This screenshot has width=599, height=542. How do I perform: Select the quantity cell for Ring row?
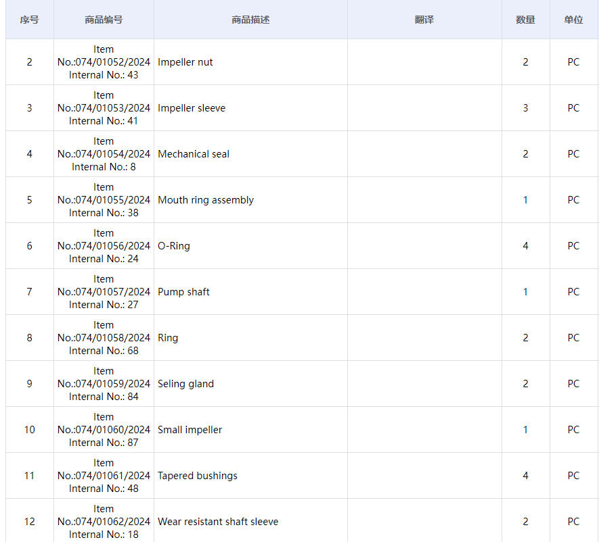pos(525,338)
